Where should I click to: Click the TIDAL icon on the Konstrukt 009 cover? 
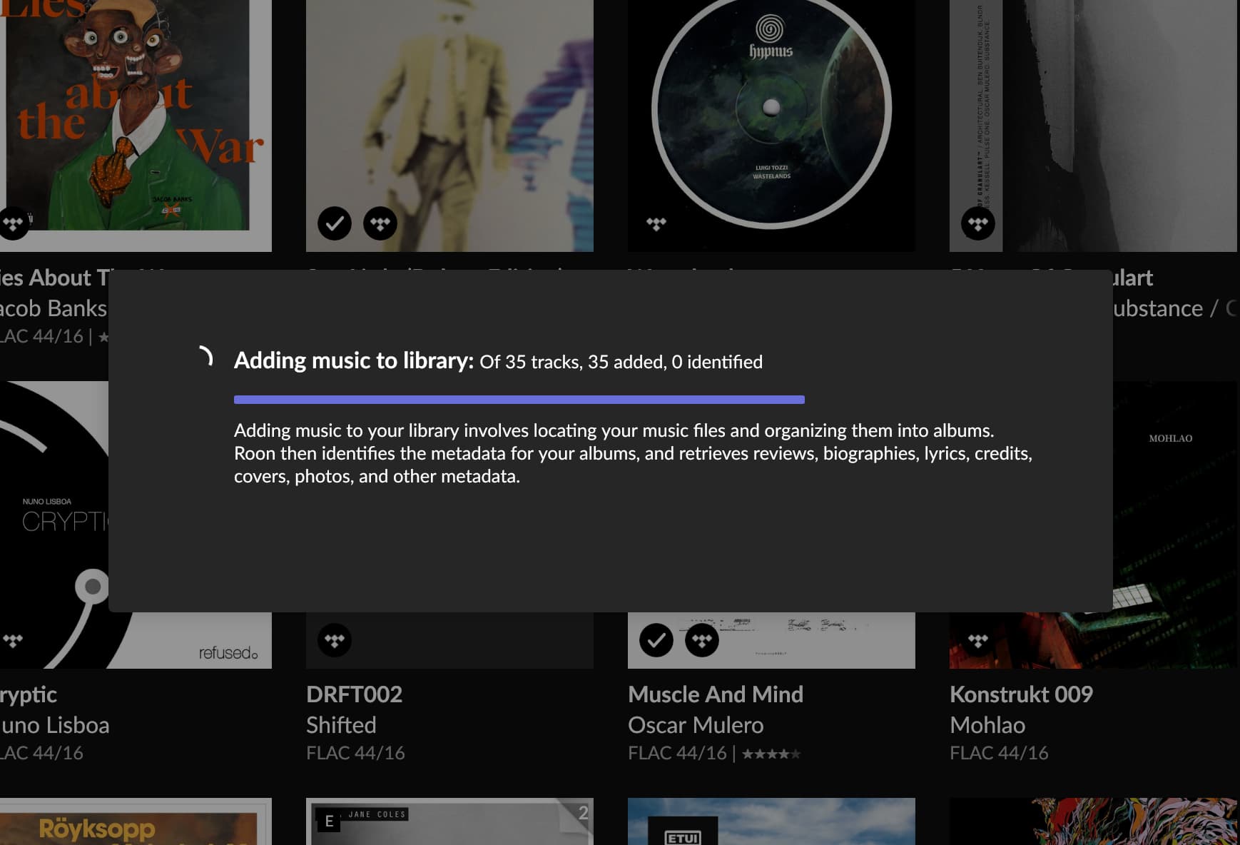click(978, 640)
